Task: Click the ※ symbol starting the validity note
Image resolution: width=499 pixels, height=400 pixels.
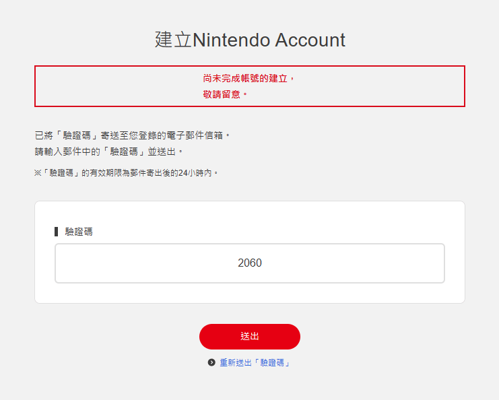Action: click(38, 173)
